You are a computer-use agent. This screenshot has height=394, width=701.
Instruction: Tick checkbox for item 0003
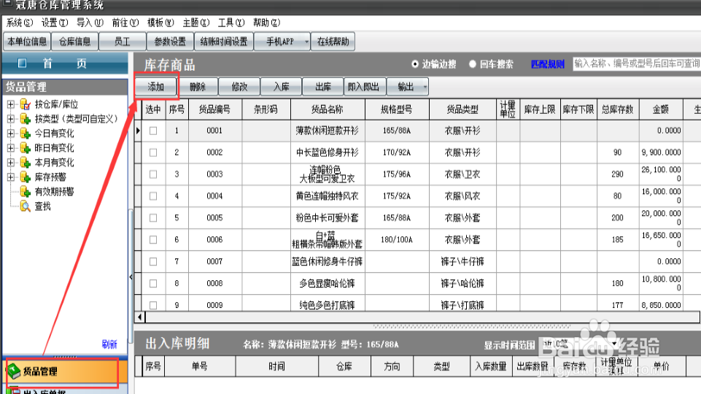[153, 174]
